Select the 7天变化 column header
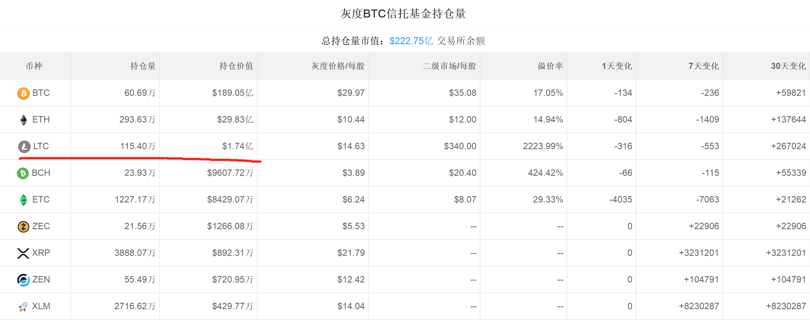 (x=703, y=66)
